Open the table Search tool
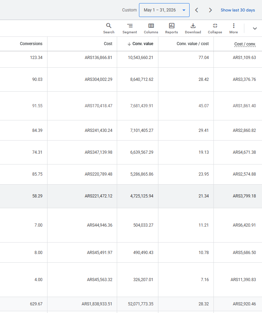Image resolution: width=262 pixels, height=313 pixels. point(109,28)
